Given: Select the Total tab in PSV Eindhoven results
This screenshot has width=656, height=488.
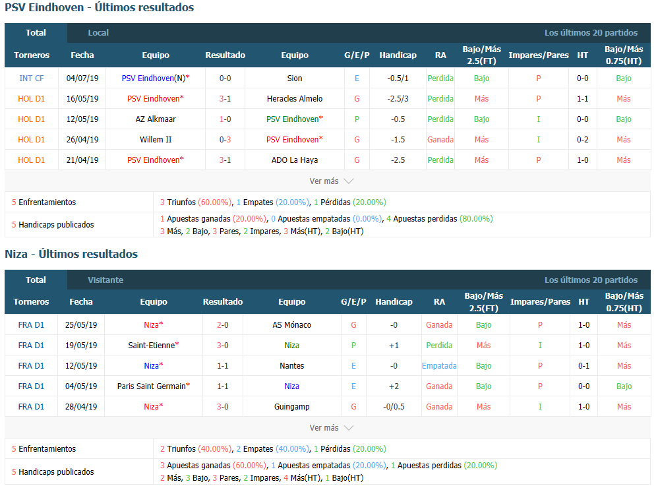Looking at the screenshot, I should pyautogui.click(x=36, y=33).
